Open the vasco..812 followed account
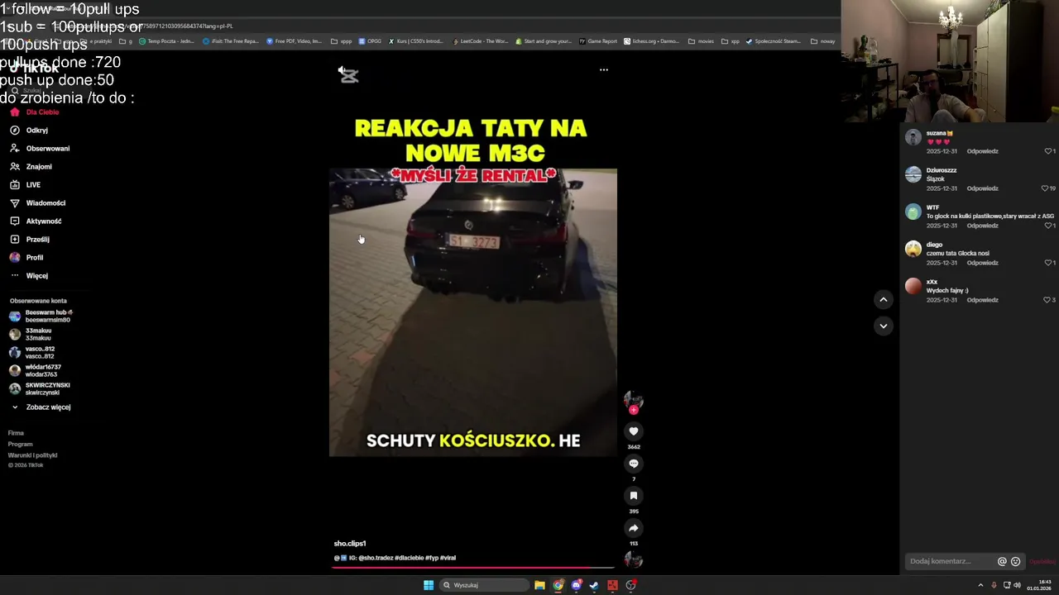The width and height of the screenshot is (1059, 595). [x=32, y=353]
